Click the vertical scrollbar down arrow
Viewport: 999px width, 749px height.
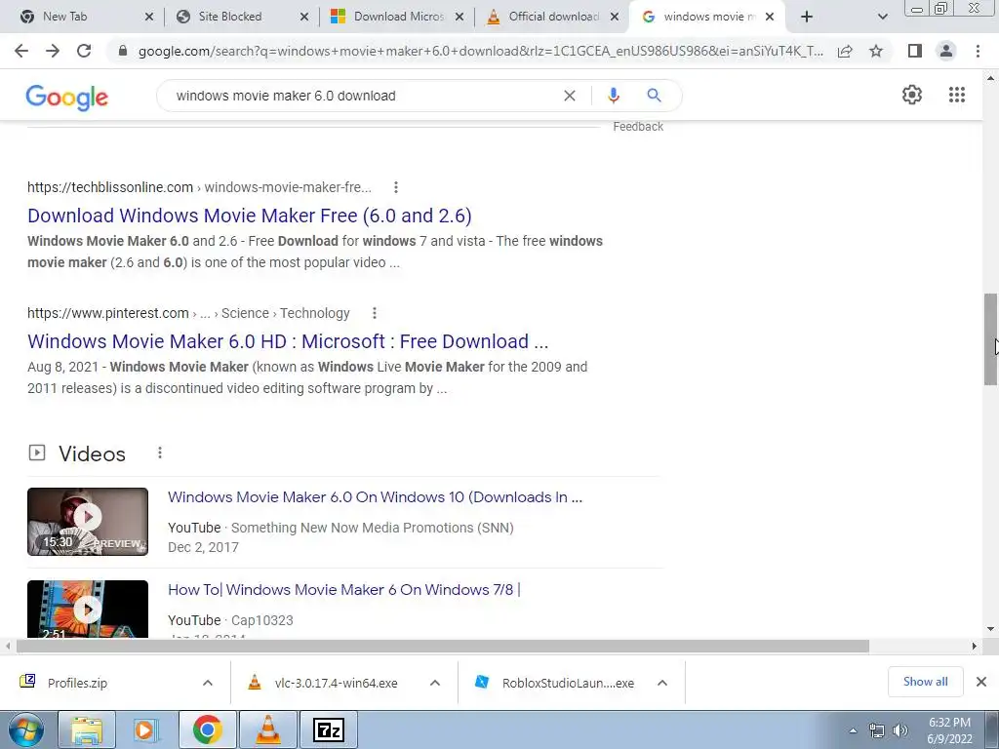click(x=990, y=629)
